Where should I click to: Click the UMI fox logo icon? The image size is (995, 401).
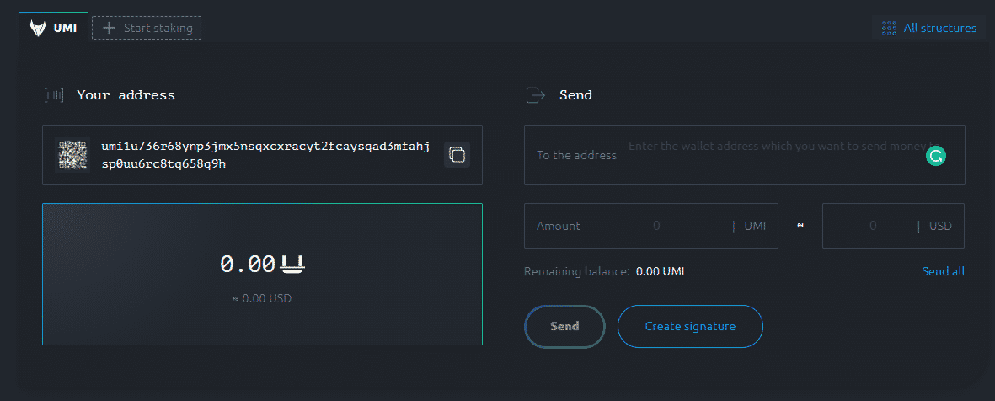coord(38,28)
